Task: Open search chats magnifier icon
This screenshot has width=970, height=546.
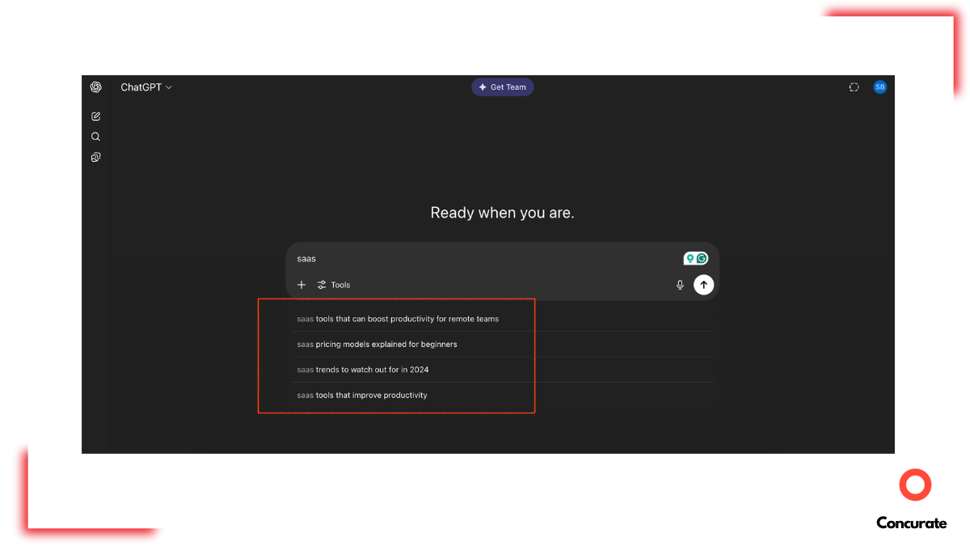Action: pos(95,137)
